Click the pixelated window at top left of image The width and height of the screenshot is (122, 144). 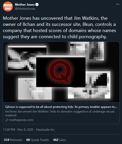(22, 58)
